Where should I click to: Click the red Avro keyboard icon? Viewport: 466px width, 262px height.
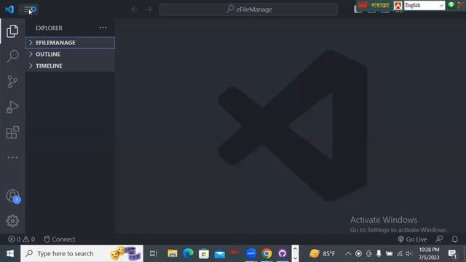tap(398, 5)
